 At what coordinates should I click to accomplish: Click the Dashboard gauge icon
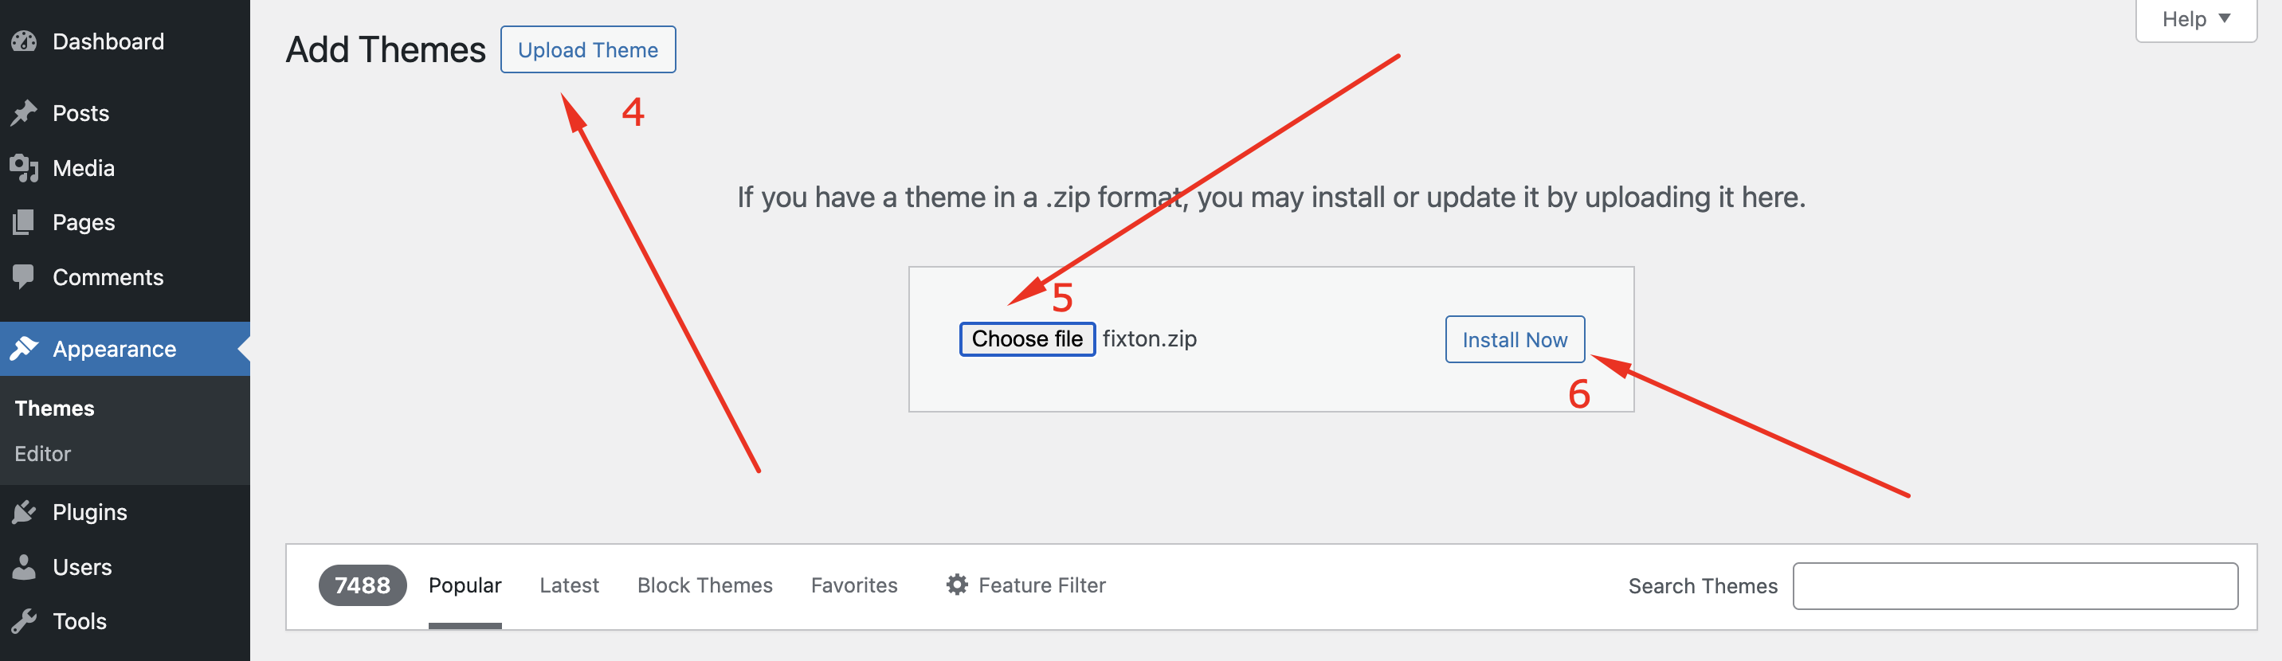click(x=24, y=41)
